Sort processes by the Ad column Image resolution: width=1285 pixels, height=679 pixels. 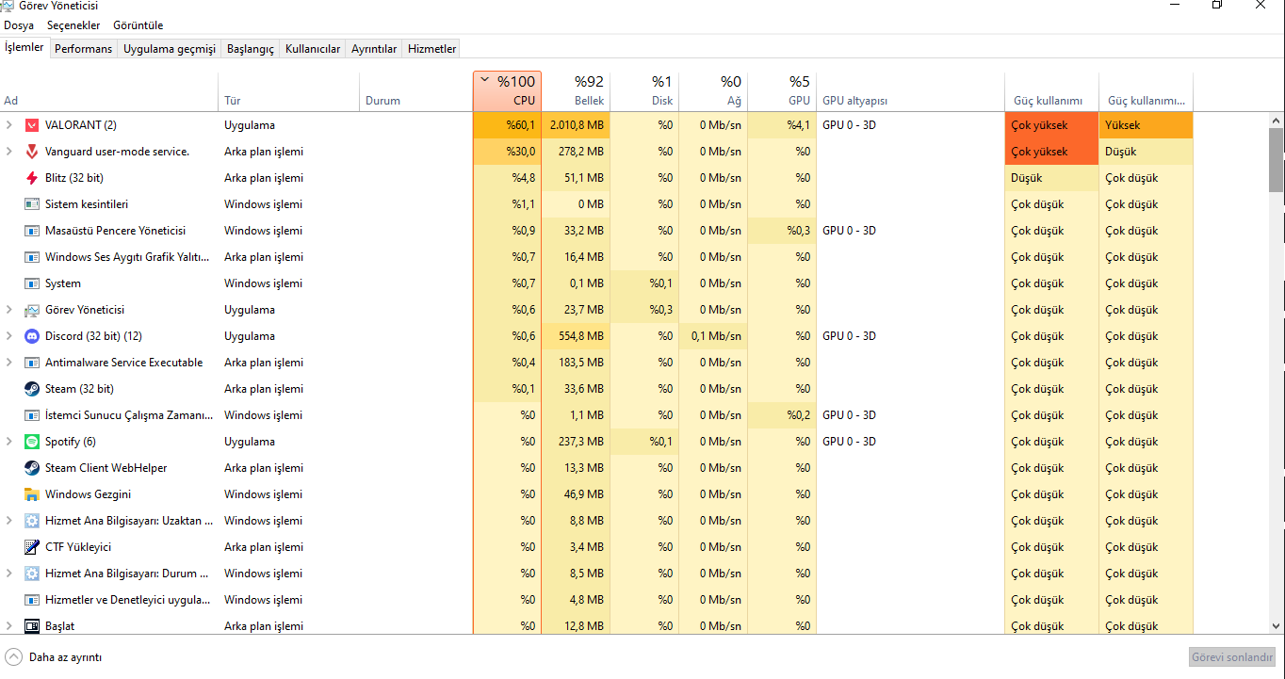(x=109, y=92)
